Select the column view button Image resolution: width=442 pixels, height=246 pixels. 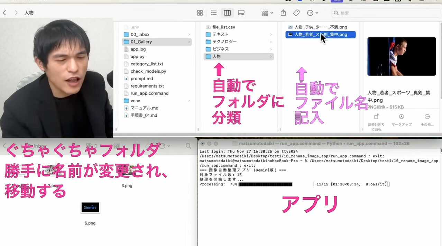[227, 13]
